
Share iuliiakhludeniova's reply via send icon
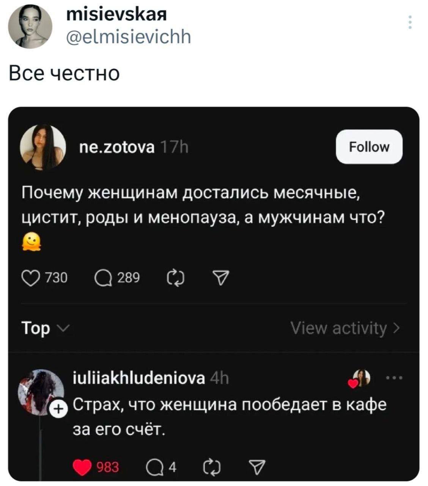point(256,467)
